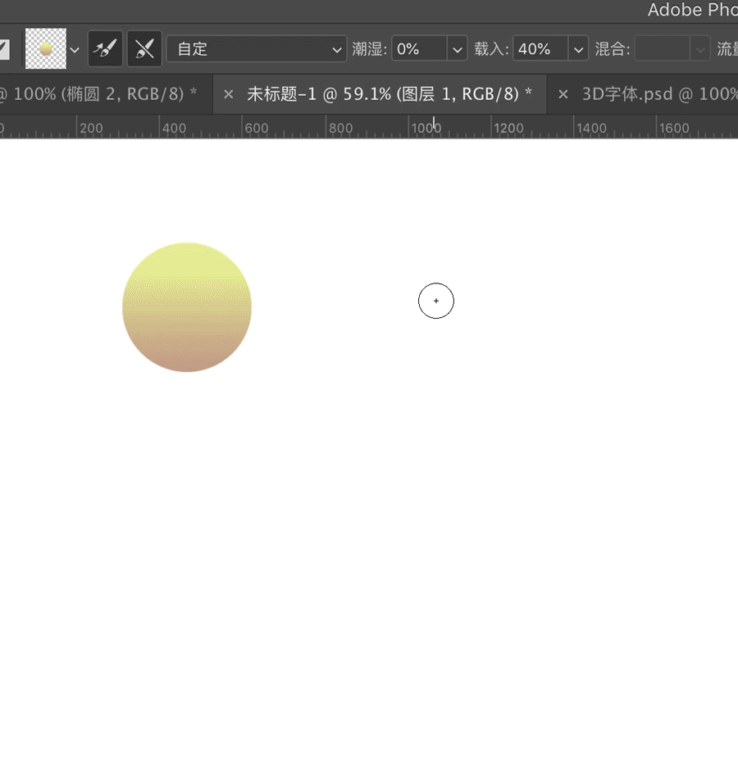Toggle load brush after each stroke
The width and height of the screenshot is (738, 757).
click(105, 49)
